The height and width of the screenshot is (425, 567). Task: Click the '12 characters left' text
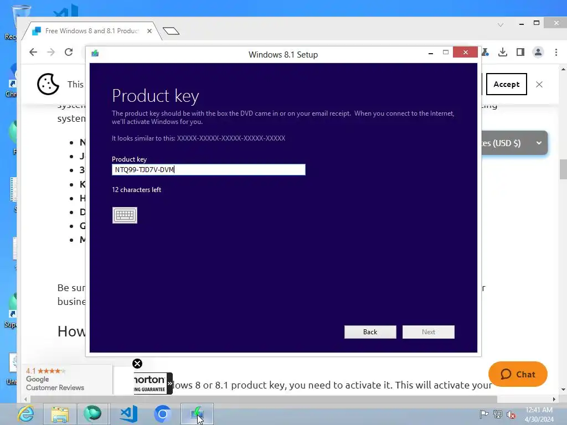pos(136,190)
